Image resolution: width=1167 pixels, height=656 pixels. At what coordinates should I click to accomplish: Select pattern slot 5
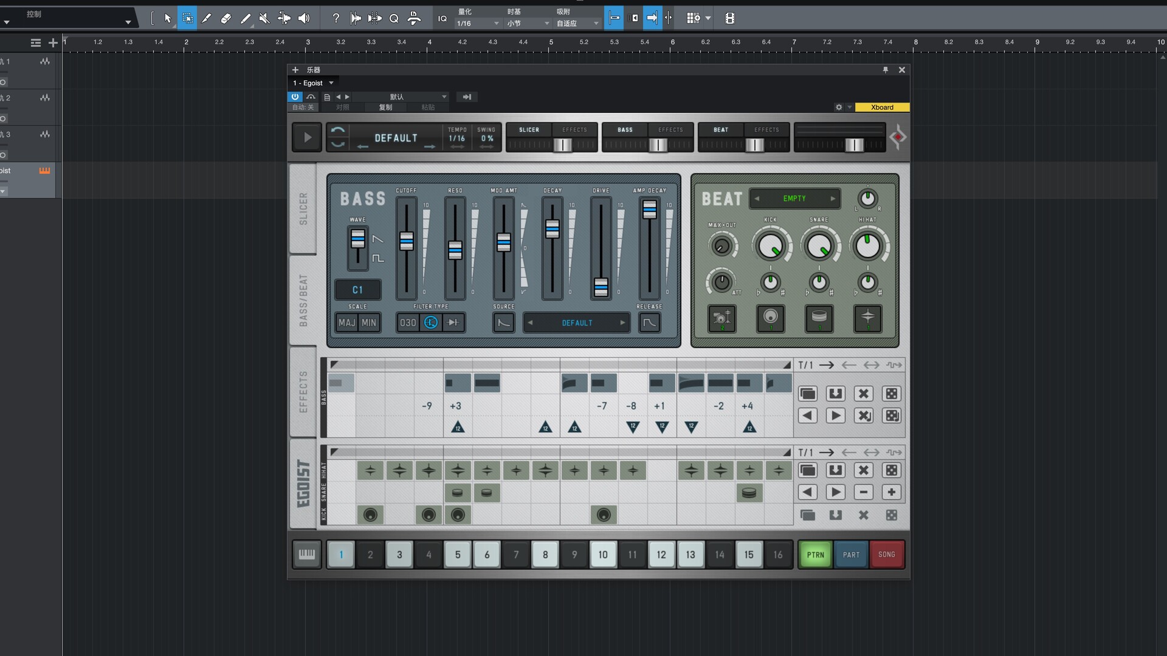458,555
